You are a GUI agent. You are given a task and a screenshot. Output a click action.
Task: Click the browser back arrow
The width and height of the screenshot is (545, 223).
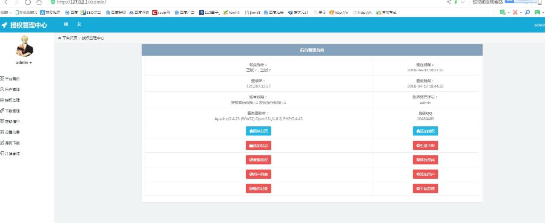click(x=6, y=2)
